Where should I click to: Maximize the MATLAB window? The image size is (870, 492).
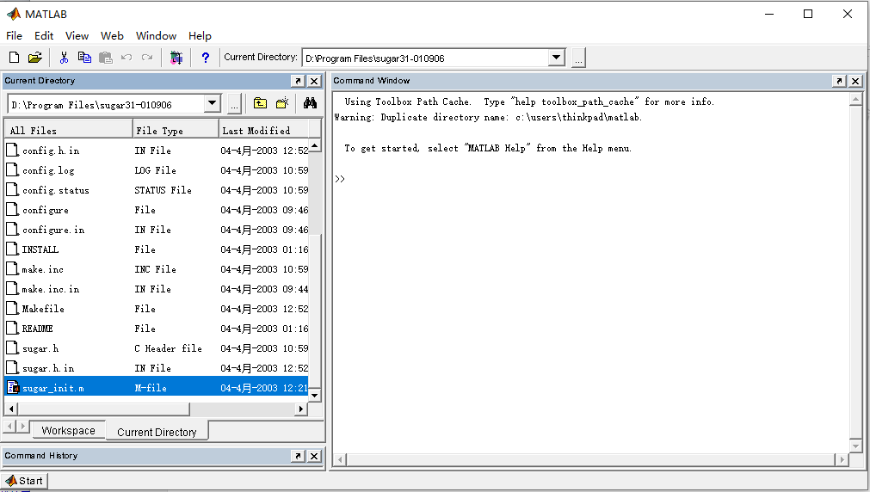click(x=808, y=14)
